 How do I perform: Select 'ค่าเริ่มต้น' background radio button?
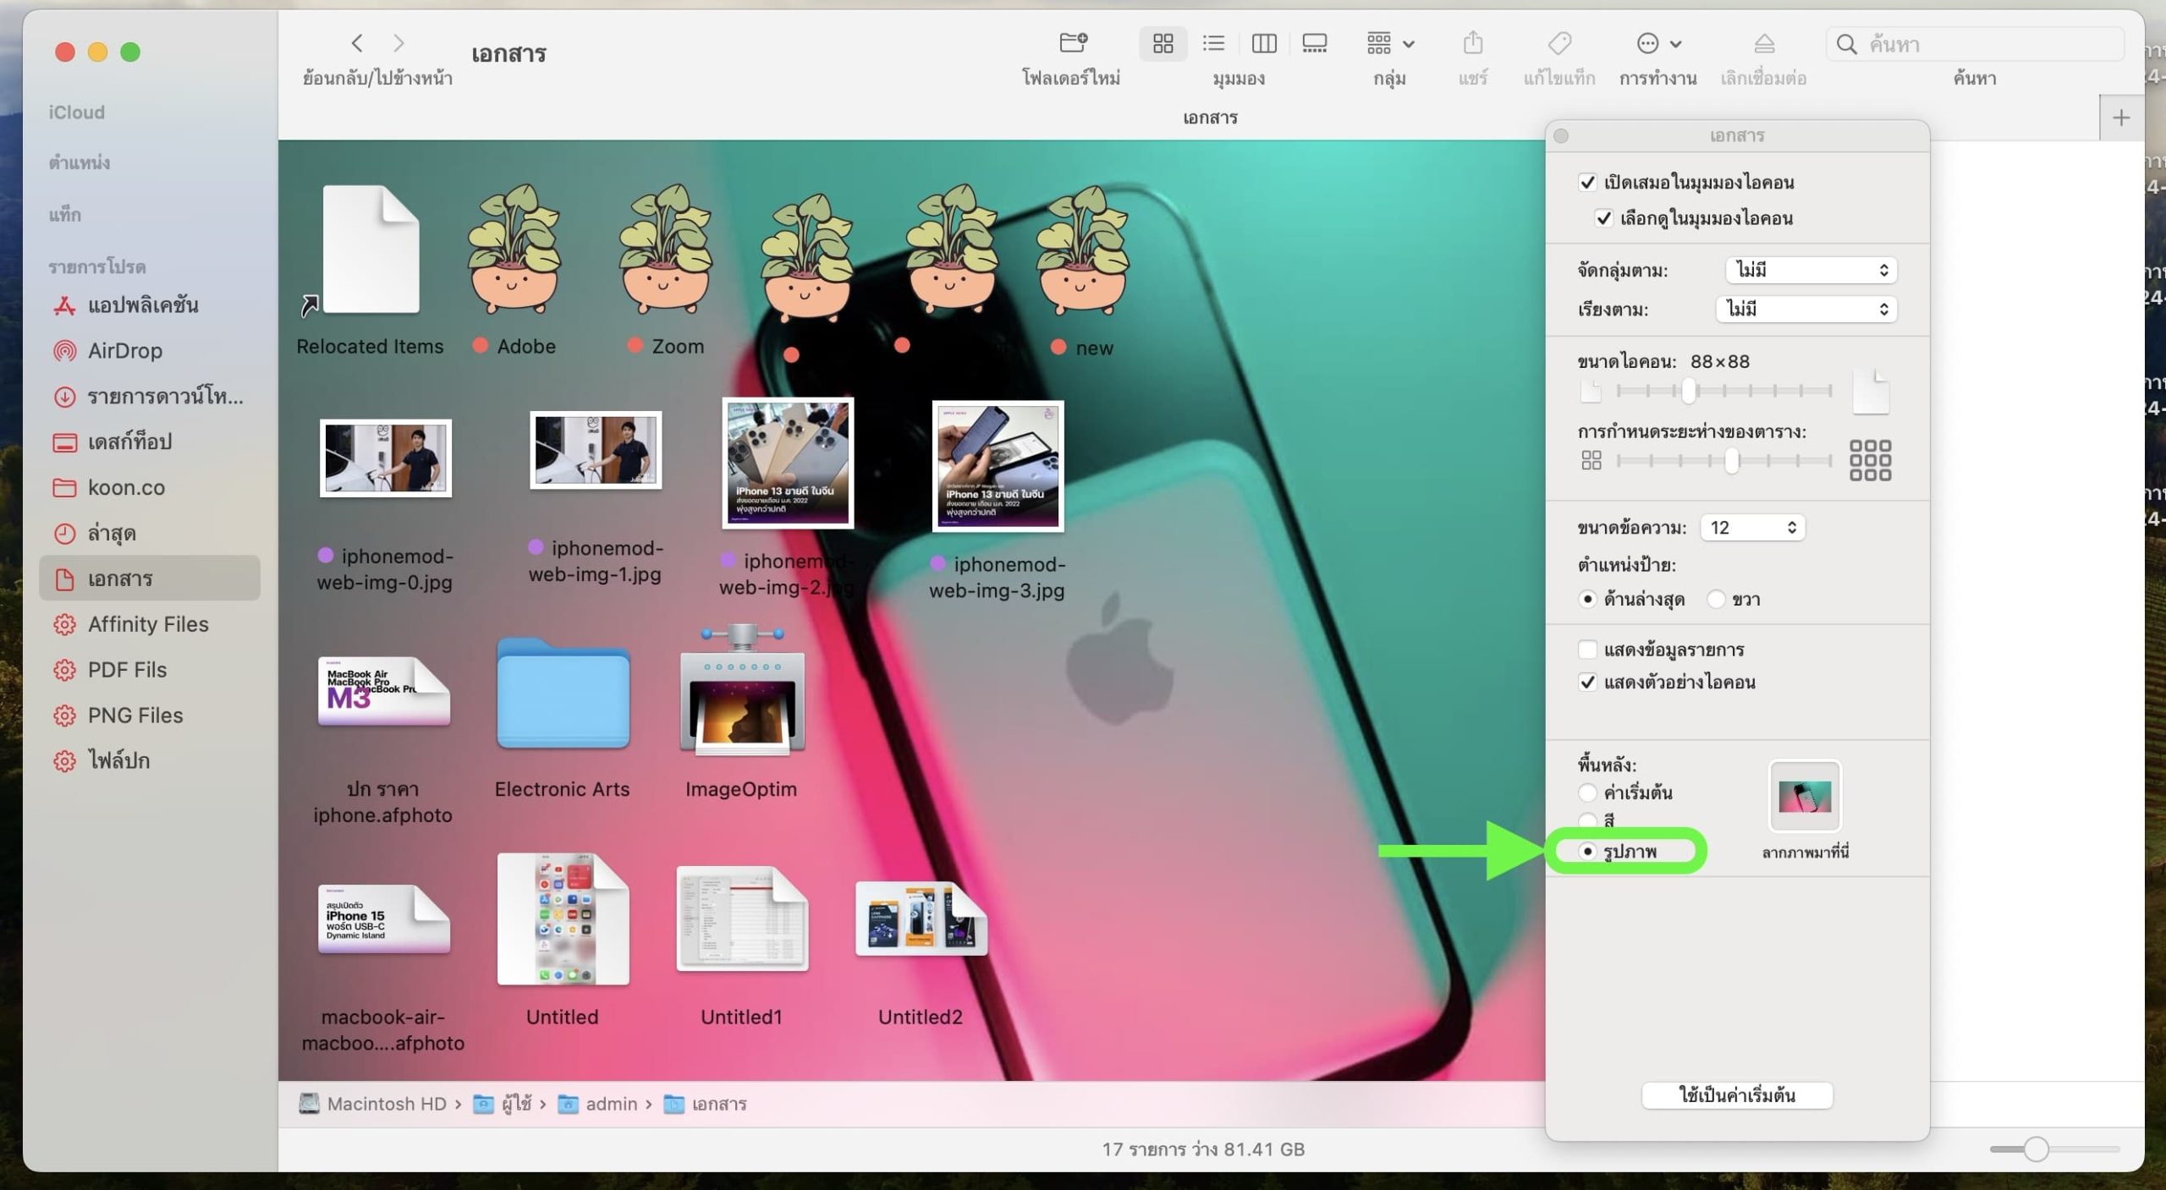pyautogui.click(x=1587, y=792)
